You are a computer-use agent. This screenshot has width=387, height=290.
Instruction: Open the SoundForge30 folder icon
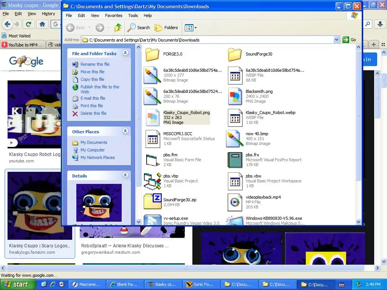[x=235, y=54]
